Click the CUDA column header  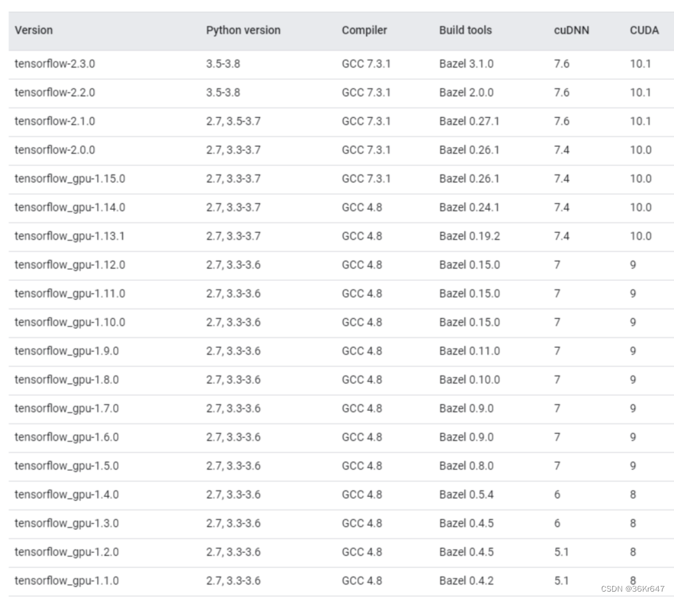pos(645,31)
